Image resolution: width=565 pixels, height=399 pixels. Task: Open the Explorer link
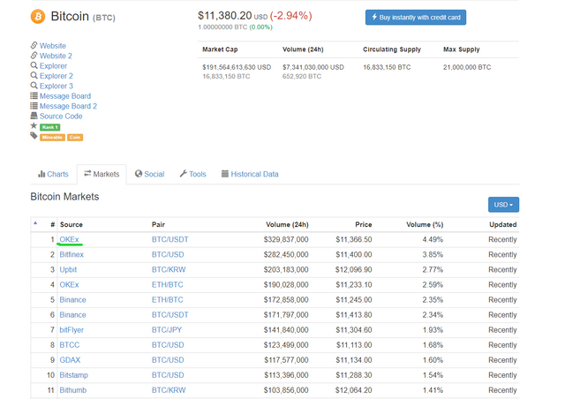53,66
